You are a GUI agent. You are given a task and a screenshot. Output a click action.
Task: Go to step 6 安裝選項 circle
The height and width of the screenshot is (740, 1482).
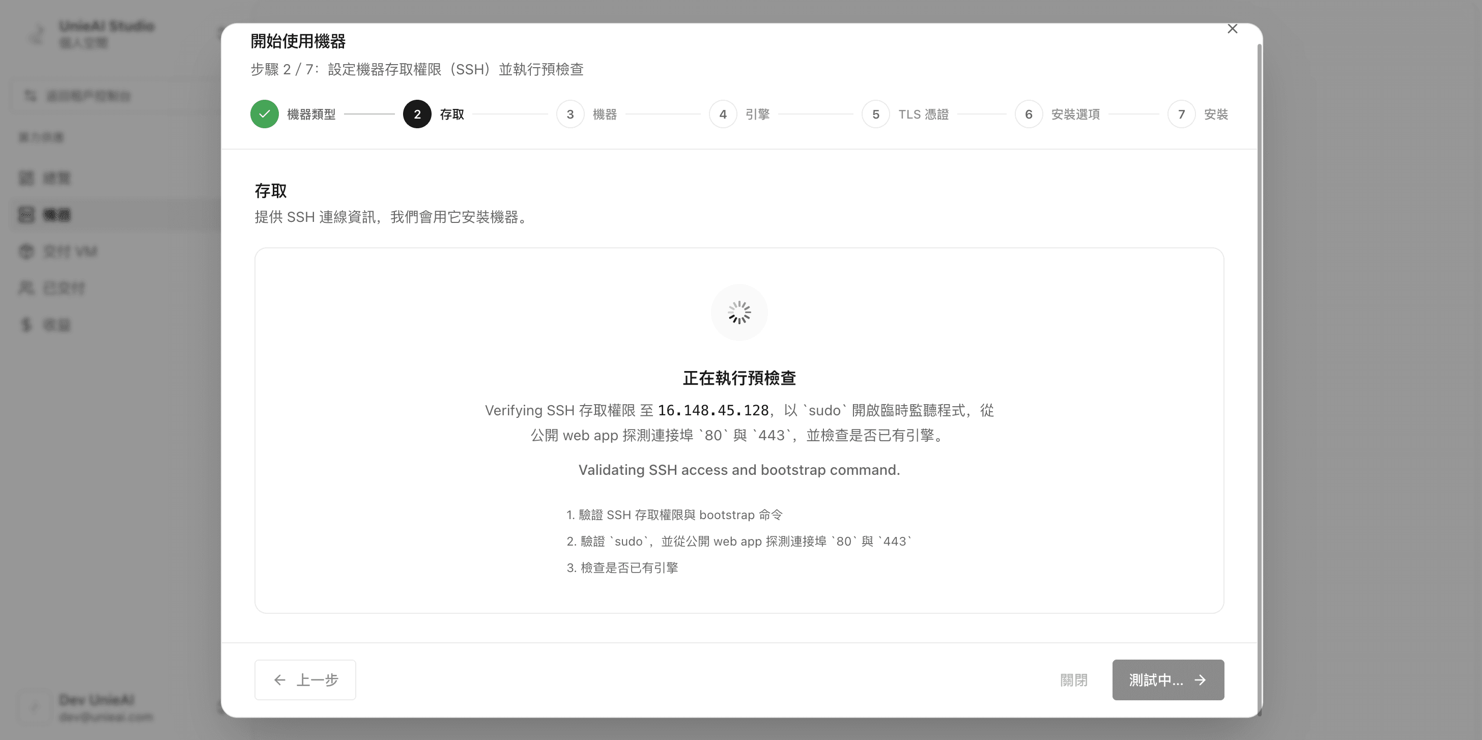[x=1029, y=114]
